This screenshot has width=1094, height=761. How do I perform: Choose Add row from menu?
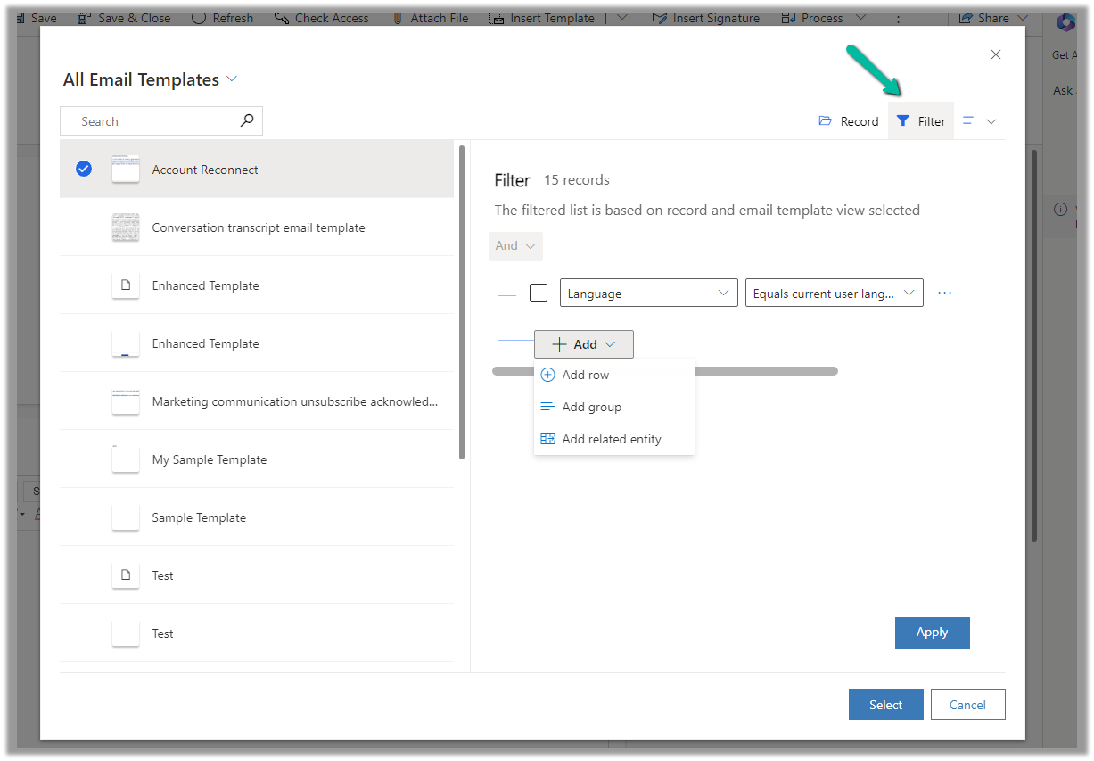[586, 375]
